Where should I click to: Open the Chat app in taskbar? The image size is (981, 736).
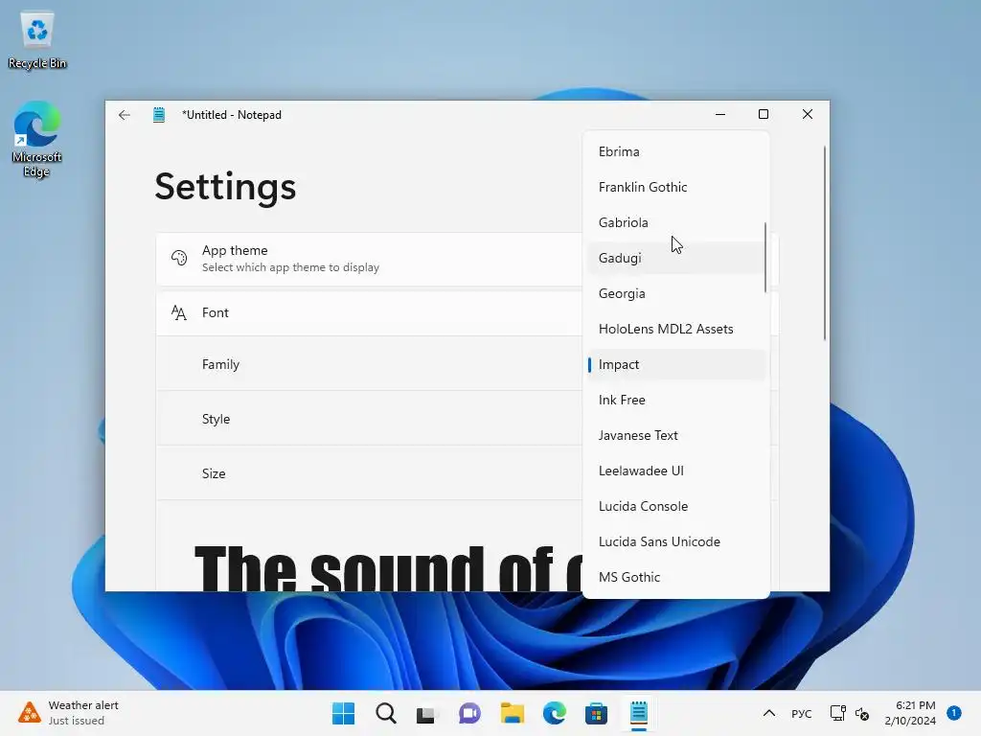coord(469,713)
